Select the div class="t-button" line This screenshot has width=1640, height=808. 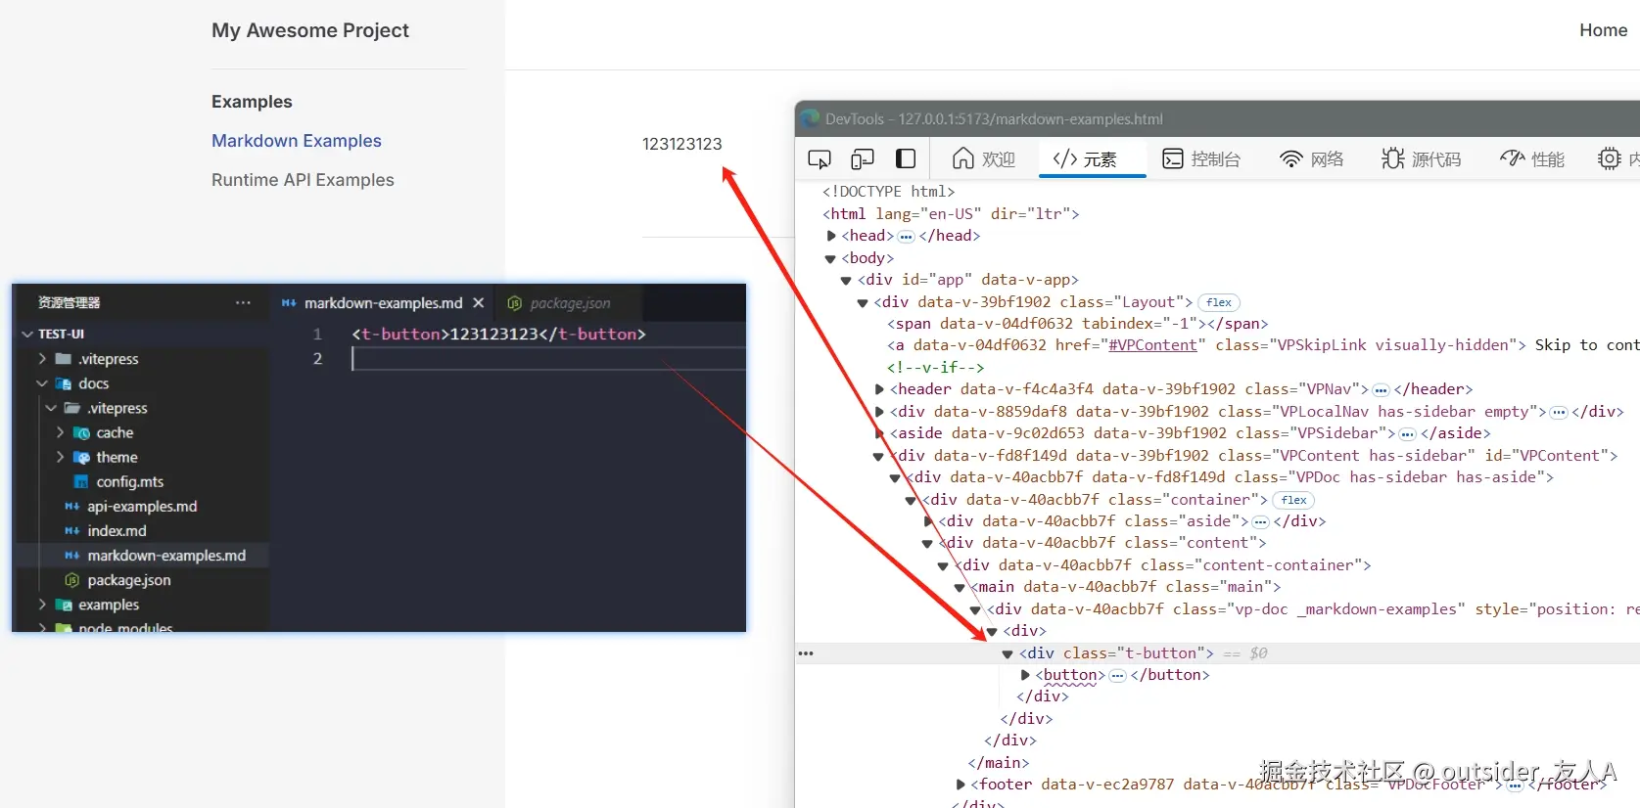(1217, 653)
